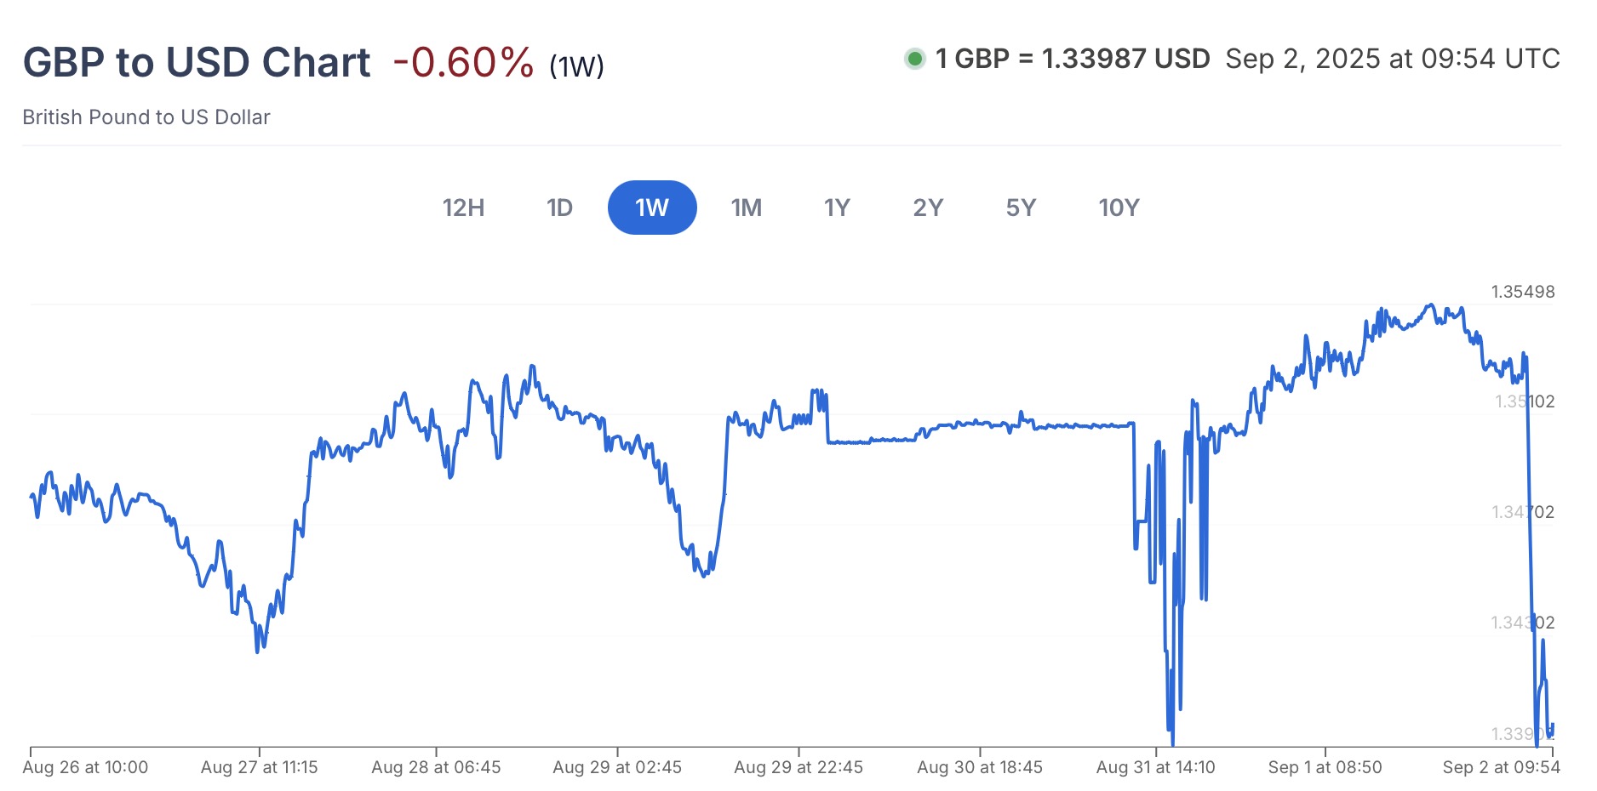The height and width of the screenshot is (791, 1597).
Task: Select the active 1W range button
Action: pyautogui.click(x=652, y=208)
